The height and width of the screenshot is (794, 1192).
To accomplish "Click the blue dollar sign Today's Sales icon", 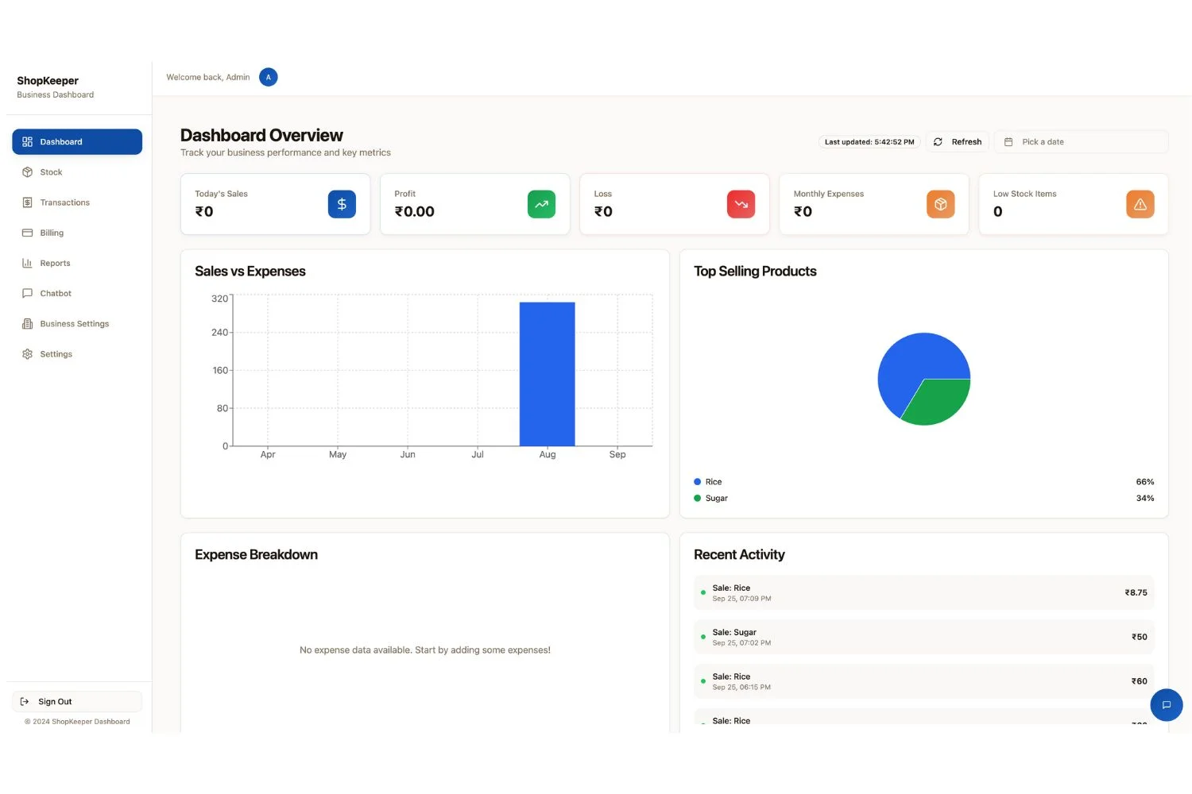I will click(x=342, y=204).
